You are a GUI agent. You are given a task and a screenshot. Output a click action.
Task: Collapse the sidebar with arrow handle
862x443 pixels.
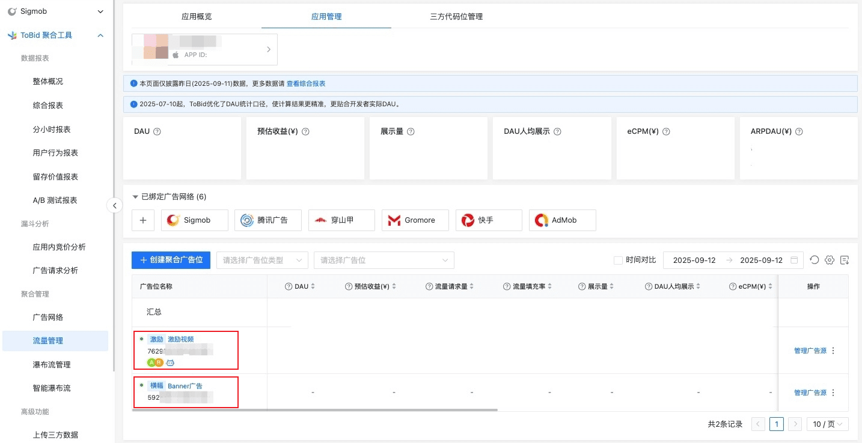pos(114,205)
